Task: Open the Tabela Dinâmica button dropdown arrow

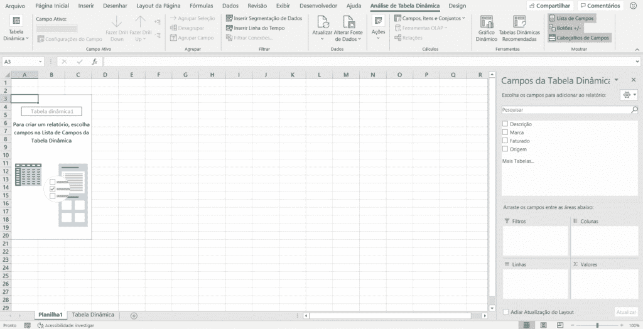Action: click(27, 38)
